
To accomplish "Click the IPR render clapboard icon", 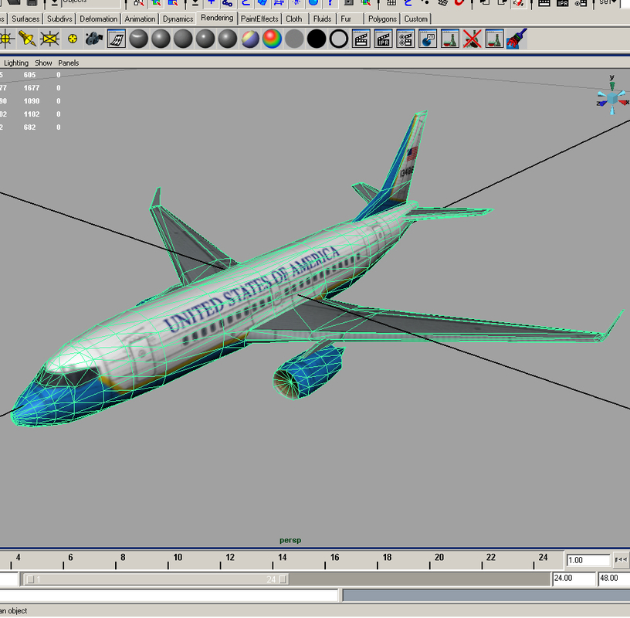I will click(x=384, y=39).
